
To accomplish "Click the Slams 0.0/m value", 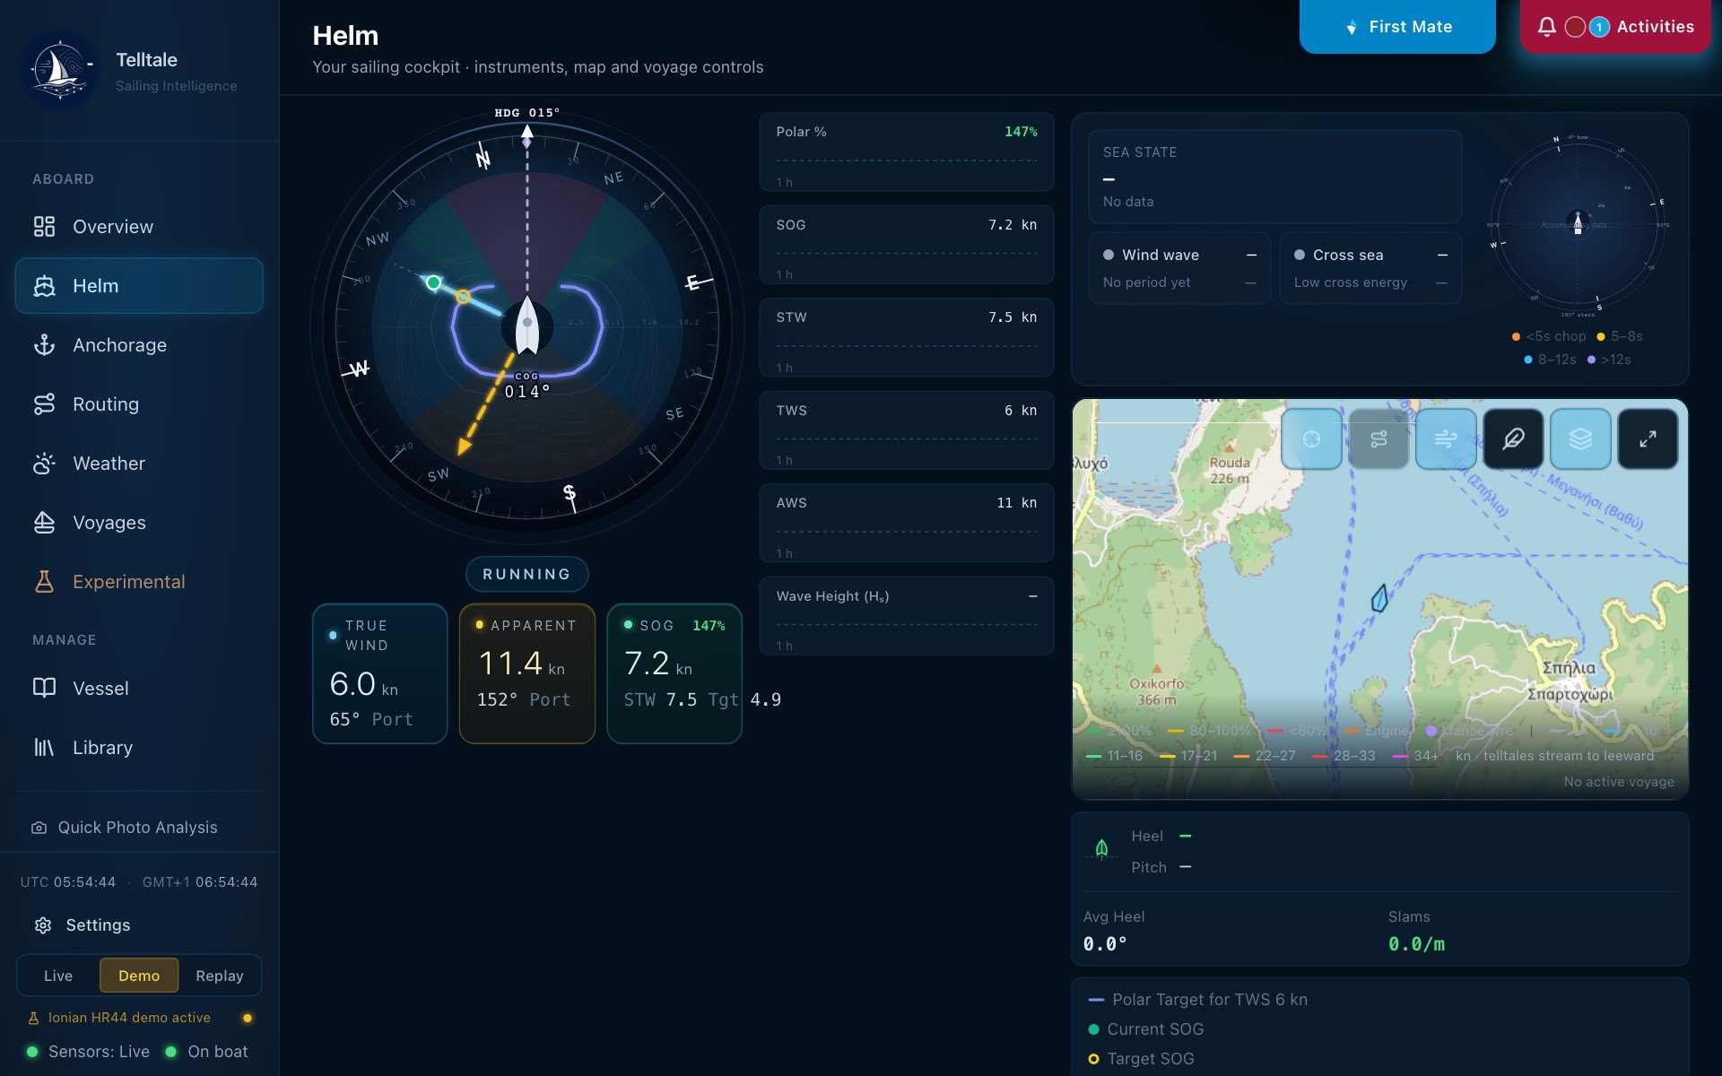I will point(1417,944).
